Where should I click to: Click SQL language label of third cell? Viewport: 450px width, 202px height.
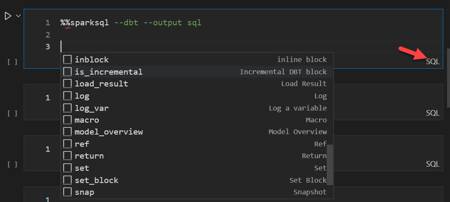tap(433, 164)
